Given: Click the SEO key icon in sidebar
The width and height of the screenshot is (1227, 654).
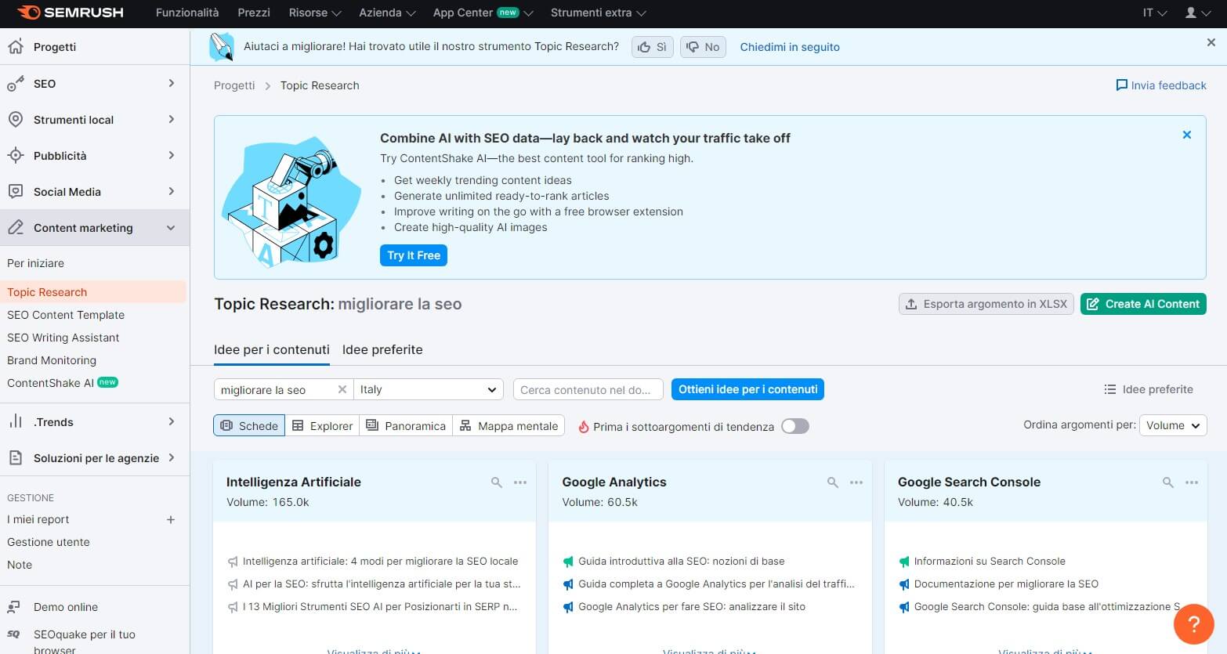Looking at the screenshot, I should [x=16, y=84].
